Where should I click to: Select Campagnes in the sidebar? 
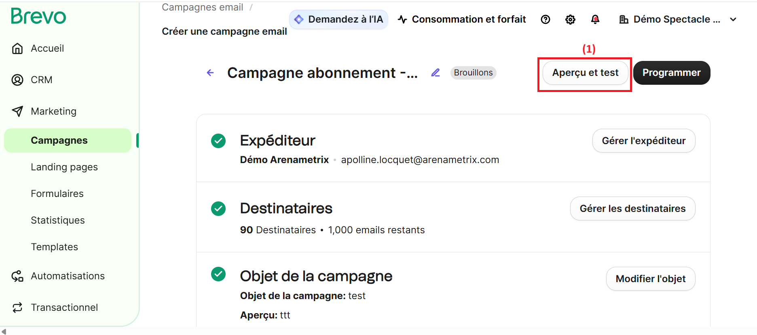click(59, 140)
